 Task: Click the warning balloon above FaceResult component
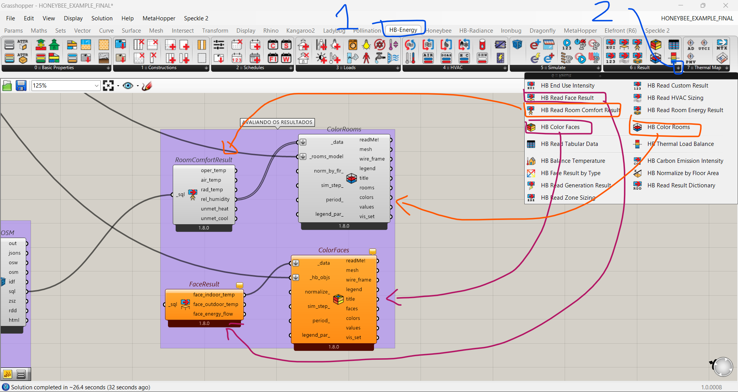click(239, 286)
